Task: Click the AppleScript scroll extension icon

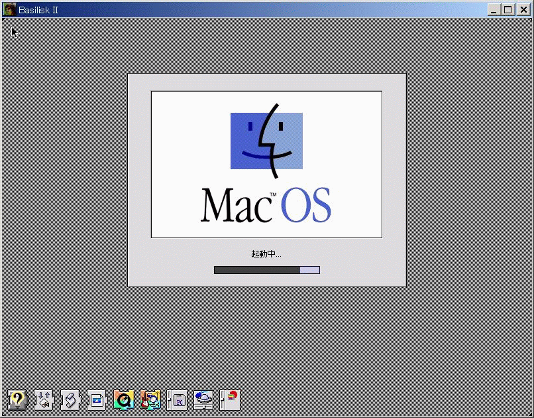Action: point(70,400)
